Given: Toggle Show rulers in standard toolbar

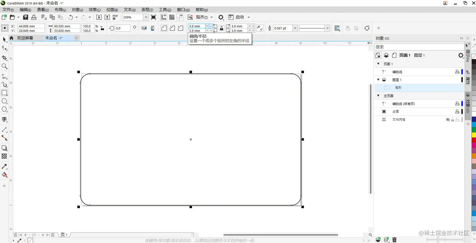Looking at the screenshot, I should (164, 17).
